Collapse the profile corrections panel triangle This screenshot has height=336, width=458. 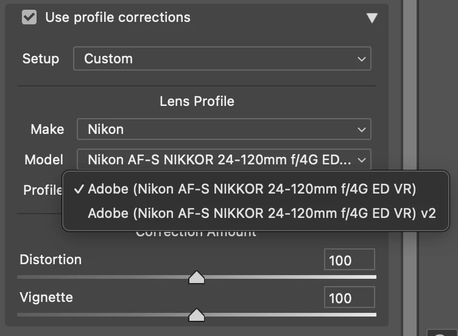coord(372,18)
